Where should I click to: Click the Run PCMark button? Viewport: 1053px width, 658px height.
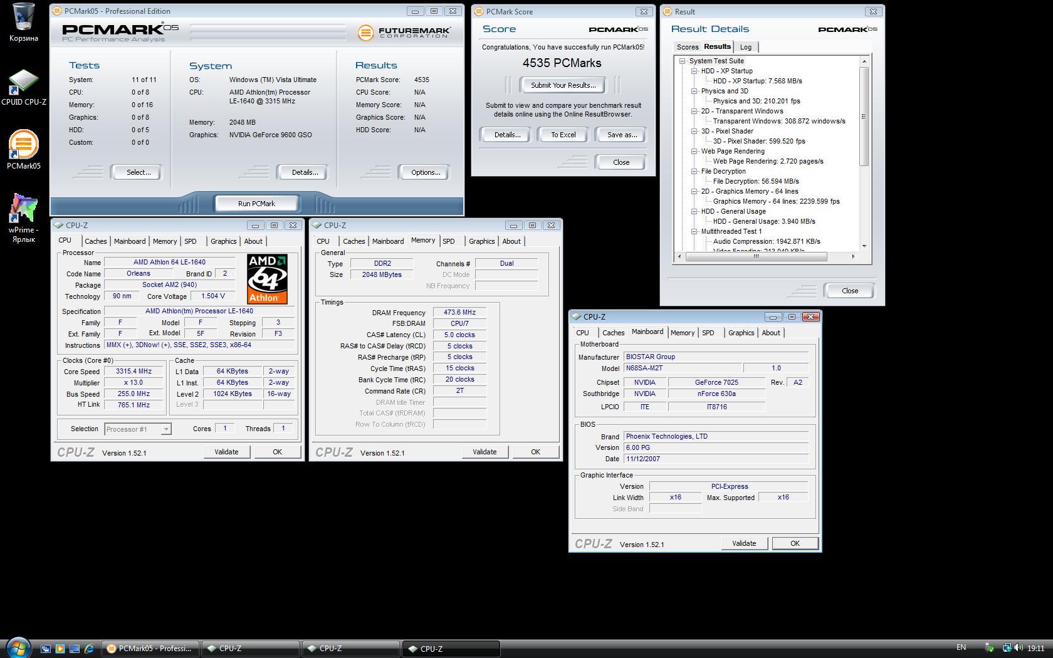256,204
